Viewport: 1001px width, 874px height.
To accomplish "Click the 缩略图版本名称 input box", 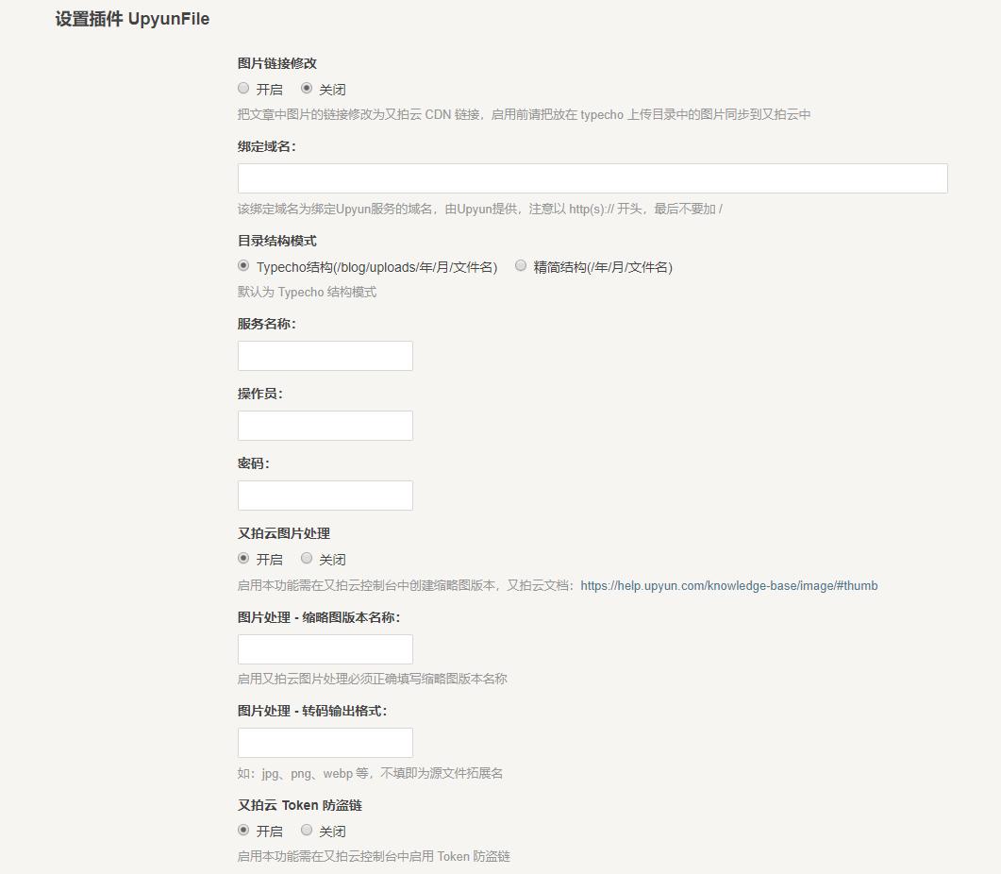I will pyautogui.click(x=325, y=649).
